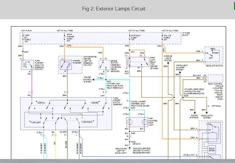This screenshot has height=163, width=235.
Task: Click the 'TURN/HAZARD SWITCH ASSEMBLY' label
Action: tap(118, 101)
